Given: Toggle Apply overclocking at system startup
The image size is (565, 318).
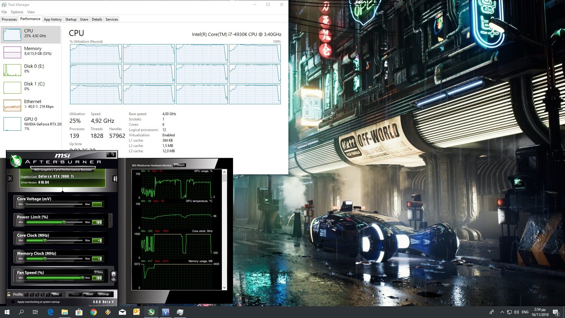Looking at the screenshot, I should tap(13, 302).
